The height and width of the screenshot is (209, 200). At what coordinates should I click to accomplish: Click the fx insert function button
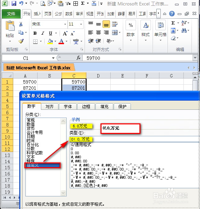[79, 58]
